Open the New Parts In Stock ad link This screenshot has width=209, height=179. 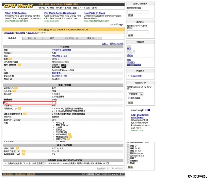tap(94, 13)
